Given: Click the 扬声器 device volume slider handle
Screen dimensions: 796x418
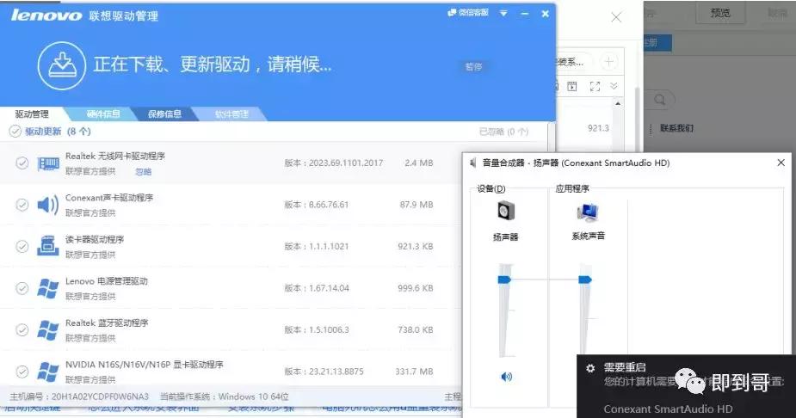Looking at the screenshot, I should (x=504, y=280).
